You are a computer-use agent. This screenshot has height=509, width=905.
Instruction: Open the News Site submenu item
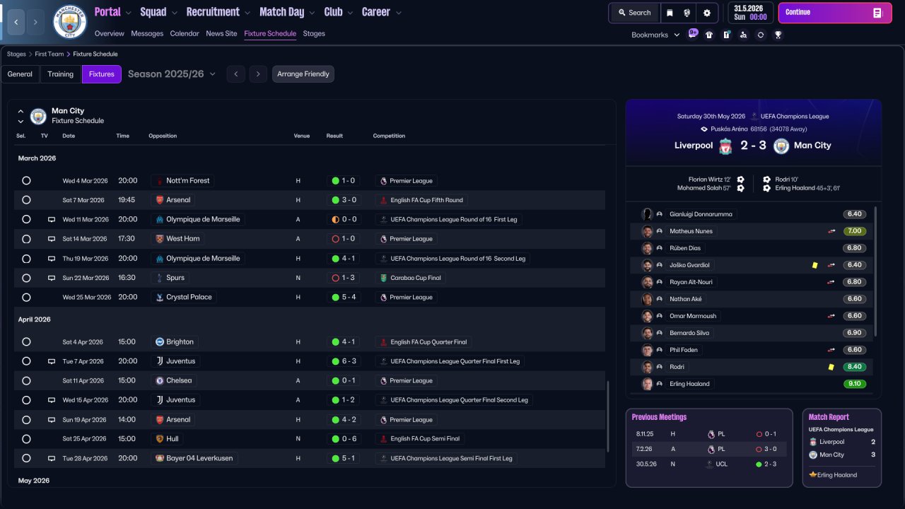pyautogui.click(x=221, y=33)
